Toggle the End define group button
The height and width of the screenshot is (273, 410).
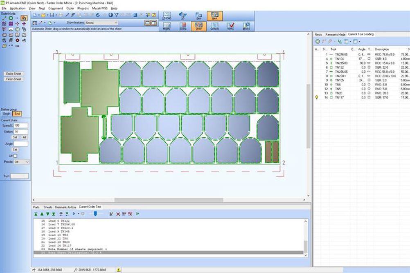(x=17, y=114)
